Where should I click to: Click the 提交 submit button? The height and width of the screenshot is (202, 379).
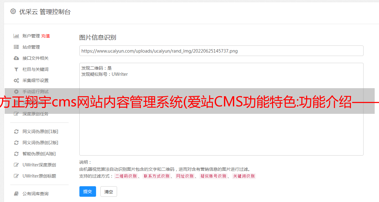(88, 191)
